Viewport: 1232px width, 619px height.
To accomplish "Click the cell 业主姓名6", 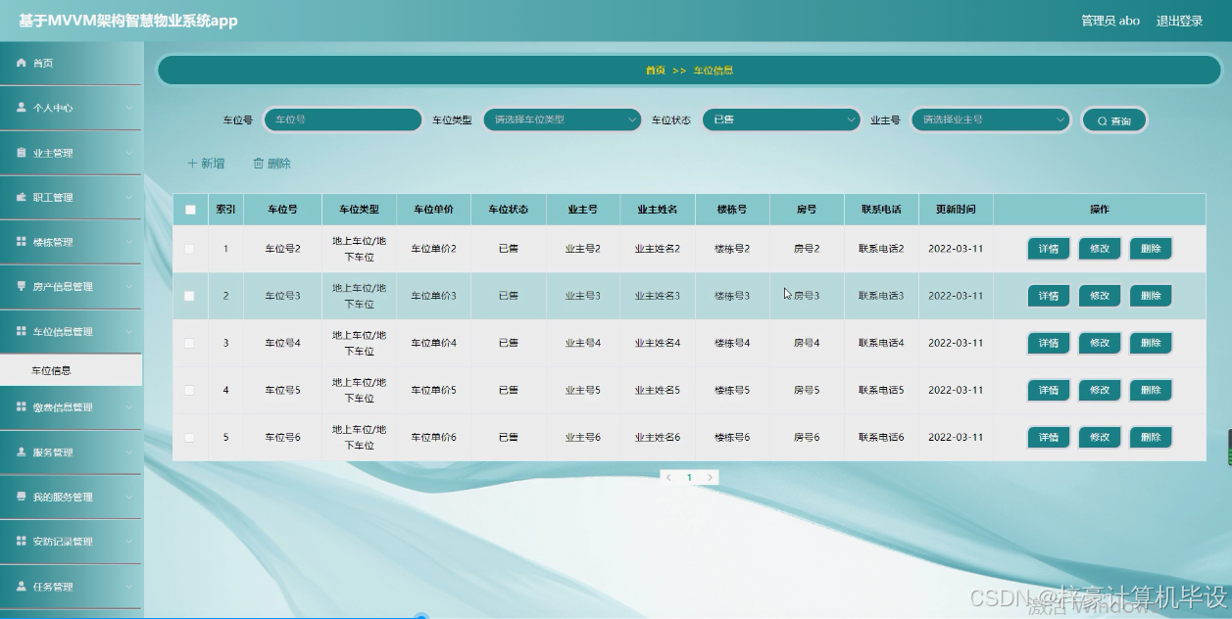I will point(658,437).
